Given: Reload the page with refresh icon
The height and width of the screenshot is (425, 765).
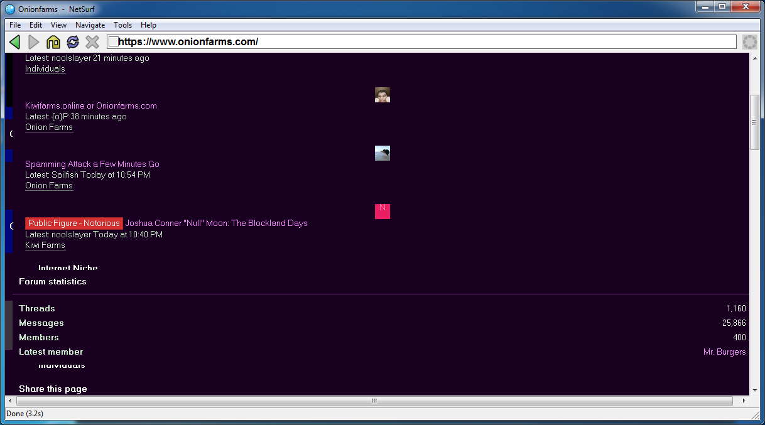Looking at the screenshot, I should 73,42.
